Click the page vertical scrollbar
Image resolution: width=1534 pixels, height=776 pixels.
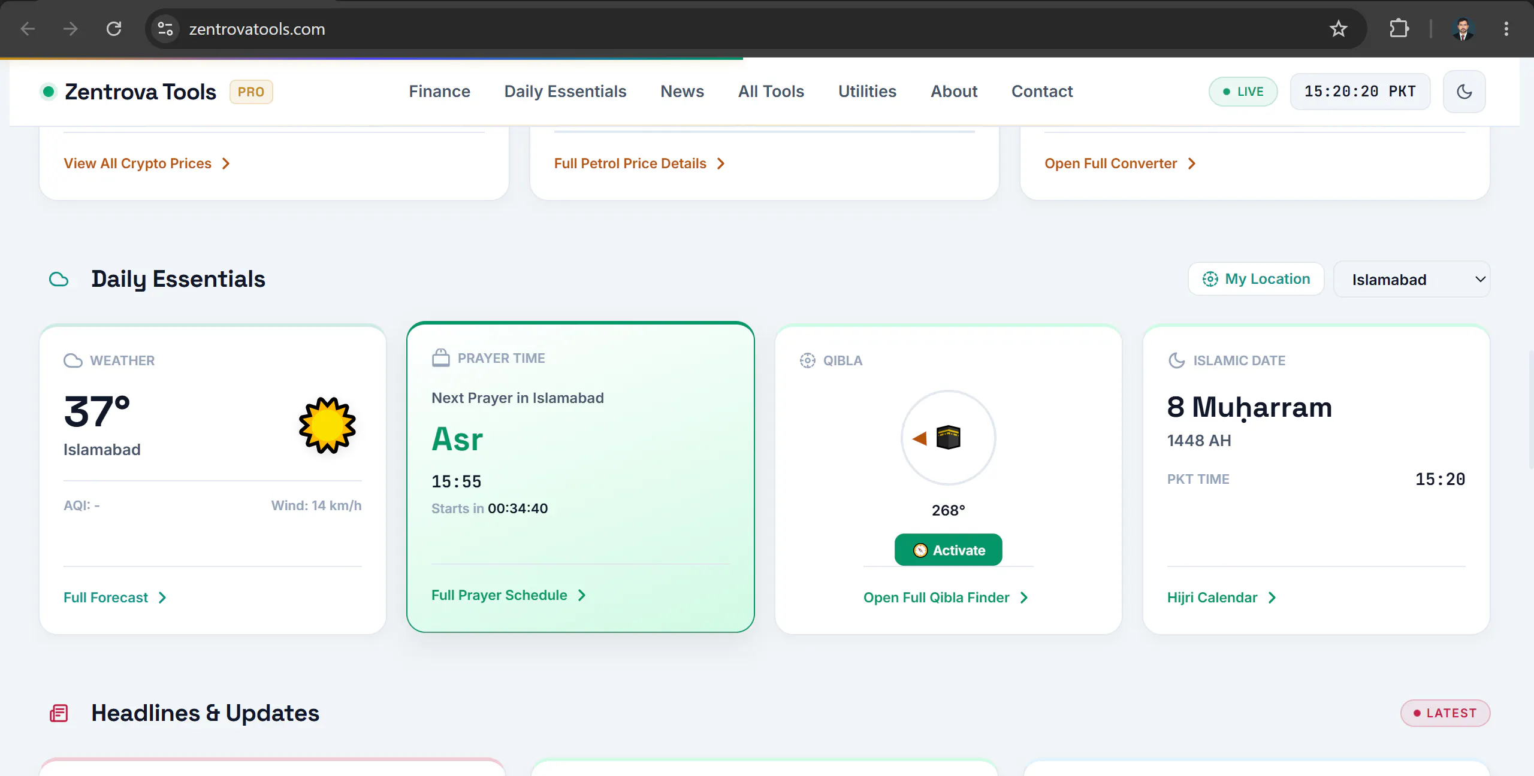tap(1530, 410)
